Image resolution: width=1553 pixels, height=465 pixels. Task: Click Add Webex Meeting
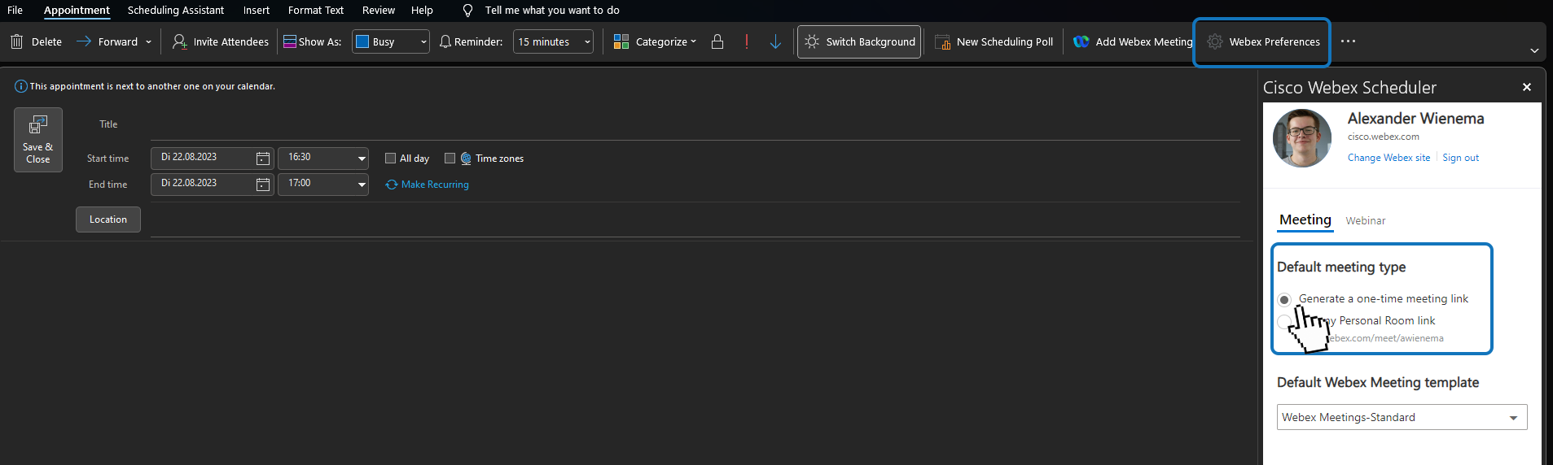click(x=1133, y=41)
